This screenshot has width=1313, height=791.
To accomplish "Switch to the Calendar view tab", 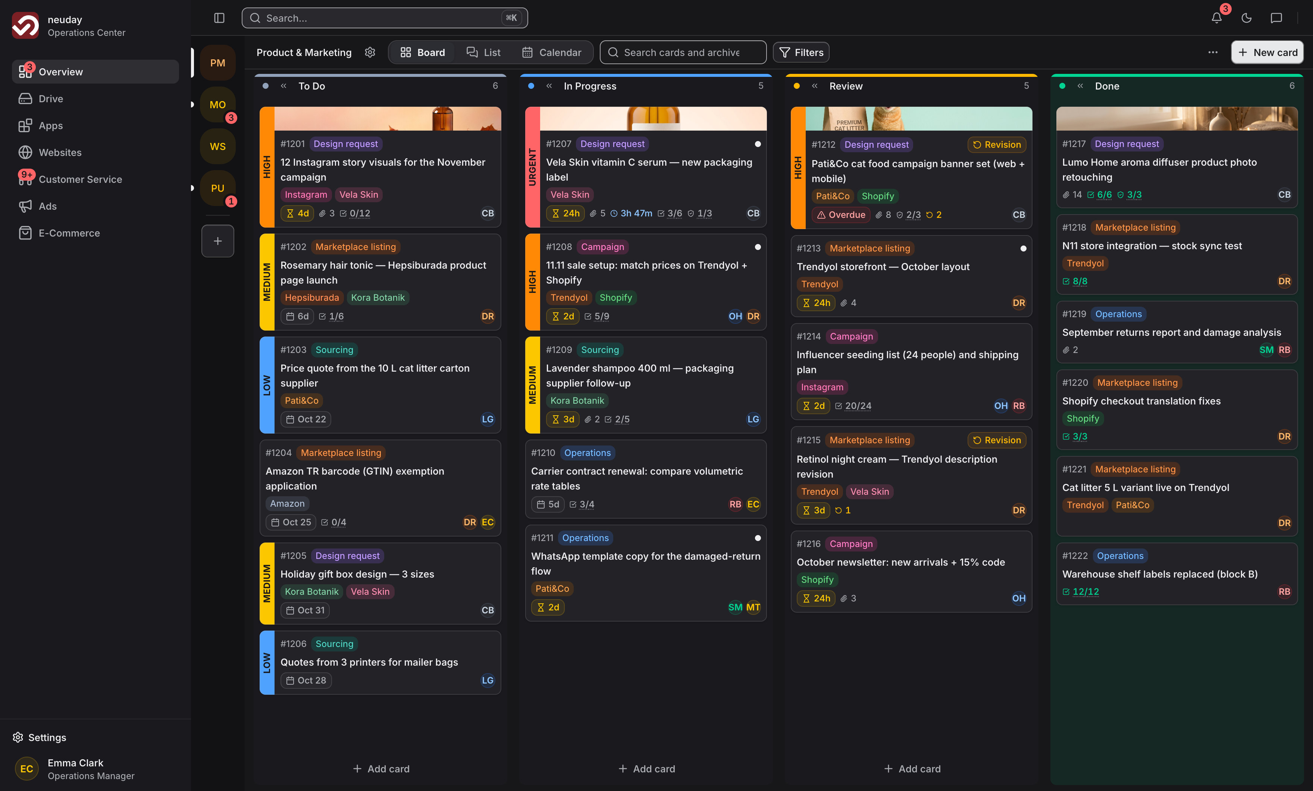I will pyautogui.click(x=552, y=52).
